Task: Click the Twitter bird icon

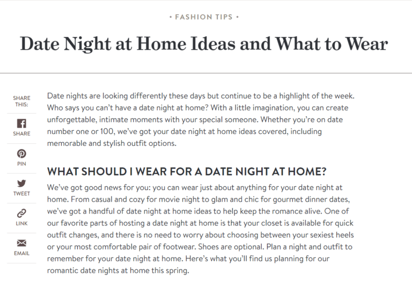Action: [21, 184]
